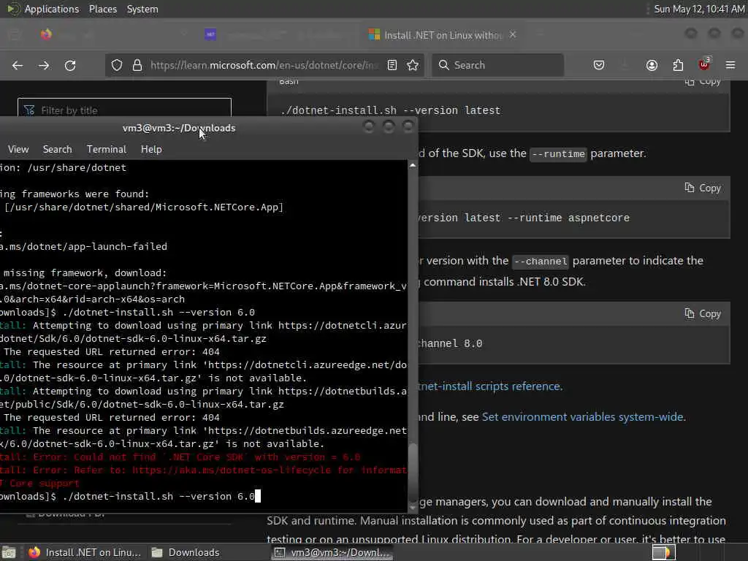Switch to the Install .NET on Linux tab
This screenshot has height=561, width=748.
(443, 35)
